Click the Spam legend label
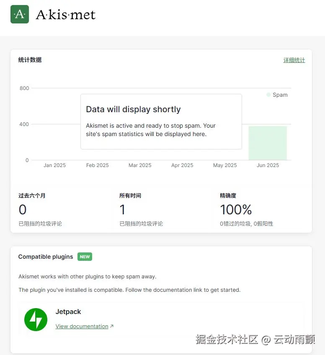Image resolution: width=325 pixels, height=355 pixels. point(280,95)
